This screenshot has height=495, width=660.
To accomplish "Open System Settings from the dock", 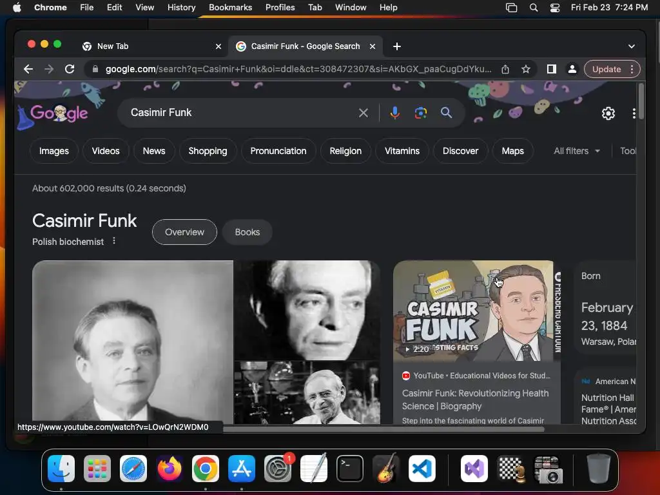I will (278, 469).
